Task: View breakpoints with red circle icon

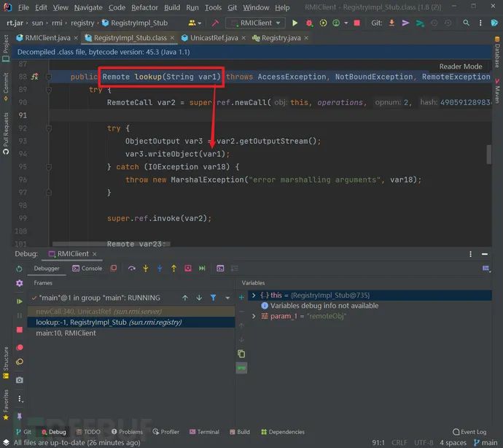Action: pos(19,347)
